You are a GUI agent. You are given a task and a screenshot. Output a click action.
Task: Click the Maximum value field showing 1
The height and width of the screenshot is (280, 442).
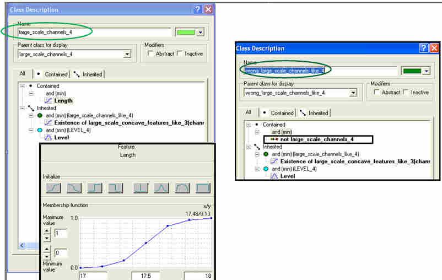pyautogui.click(x=61, y=233)
